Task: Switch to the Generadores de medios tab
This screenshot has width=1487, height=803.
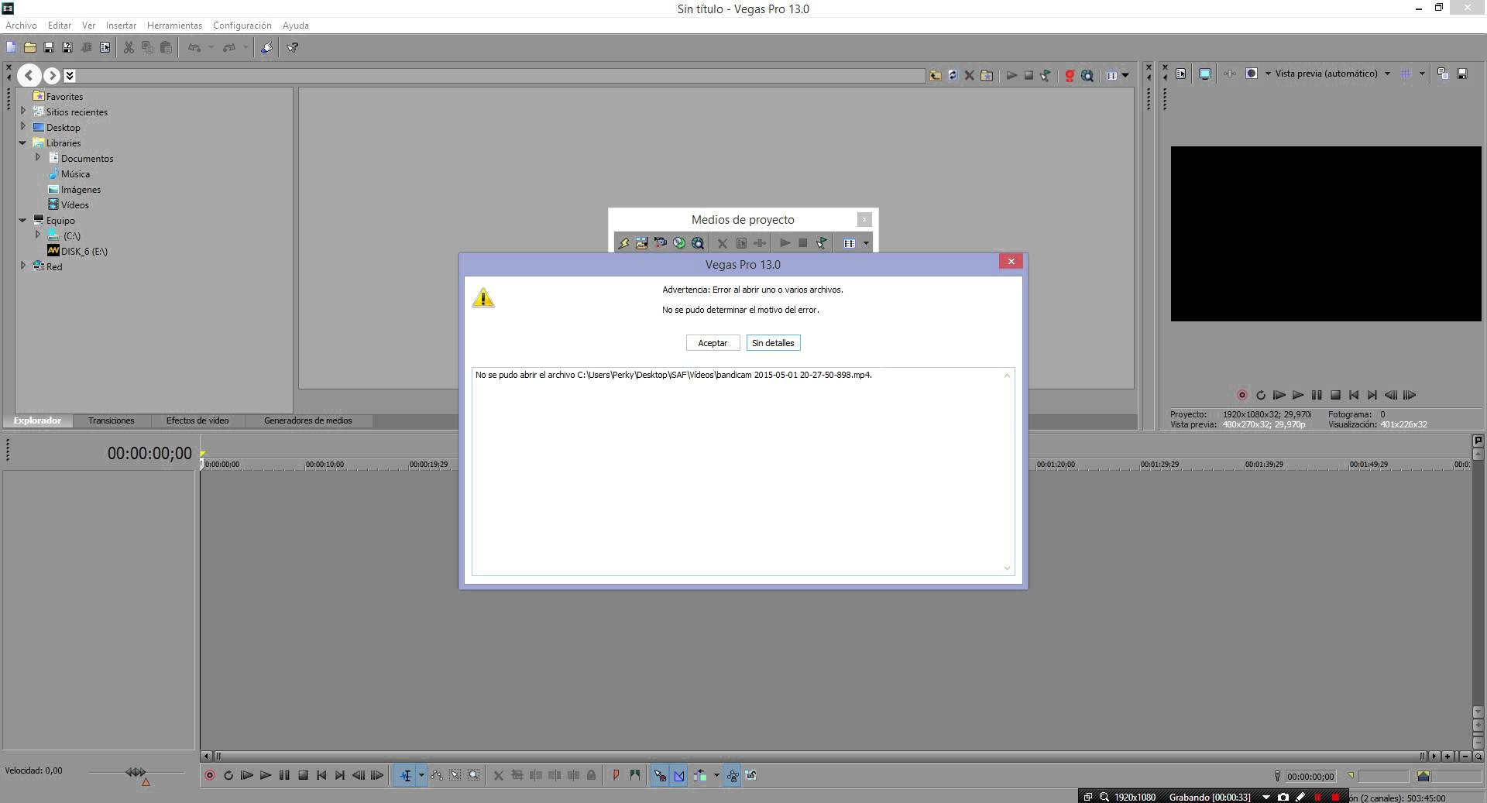Action: [x=308, y=420]
